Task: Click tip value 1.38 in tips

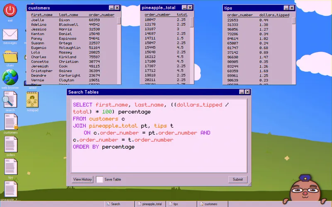Action: 264,25
